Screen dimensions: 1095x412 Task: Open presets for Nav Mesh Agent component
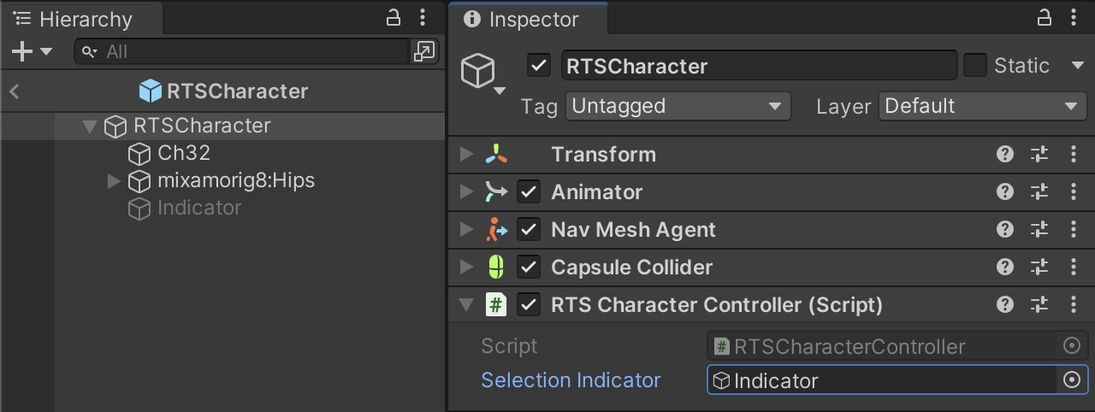pyautogui.click(x=1039, y=230)
